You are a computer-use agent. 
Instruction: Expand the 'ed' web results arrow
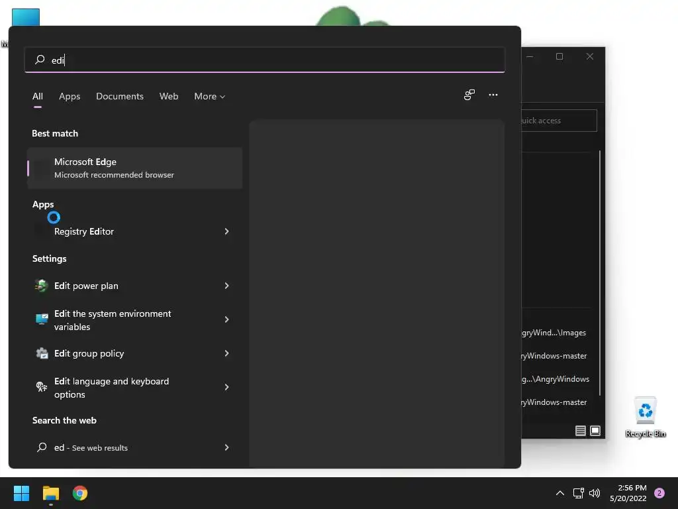[226, 447]
